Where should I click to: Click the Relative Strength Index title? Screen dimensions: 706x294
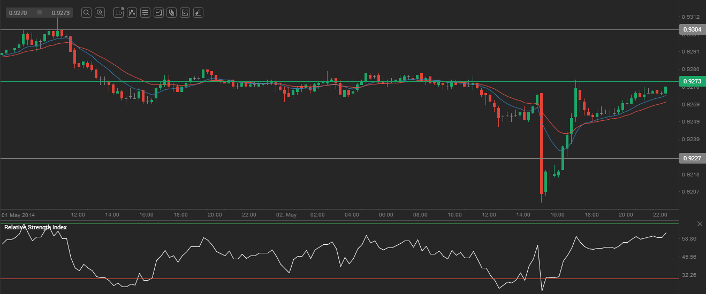click(x=36, y=227)
